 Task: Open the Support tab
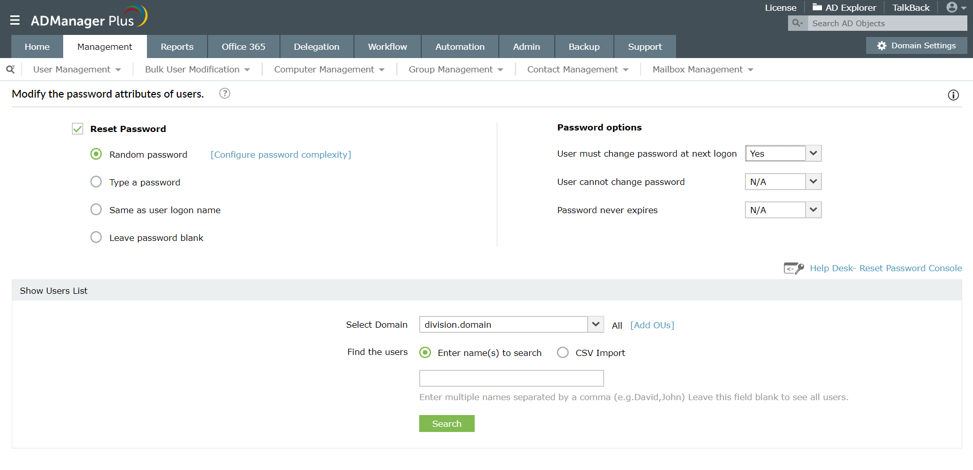pos(645,47)
